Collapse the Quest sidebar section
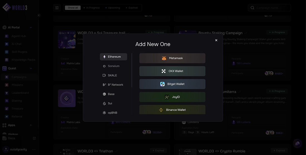The image size is (306, 155). pos(31,68)
